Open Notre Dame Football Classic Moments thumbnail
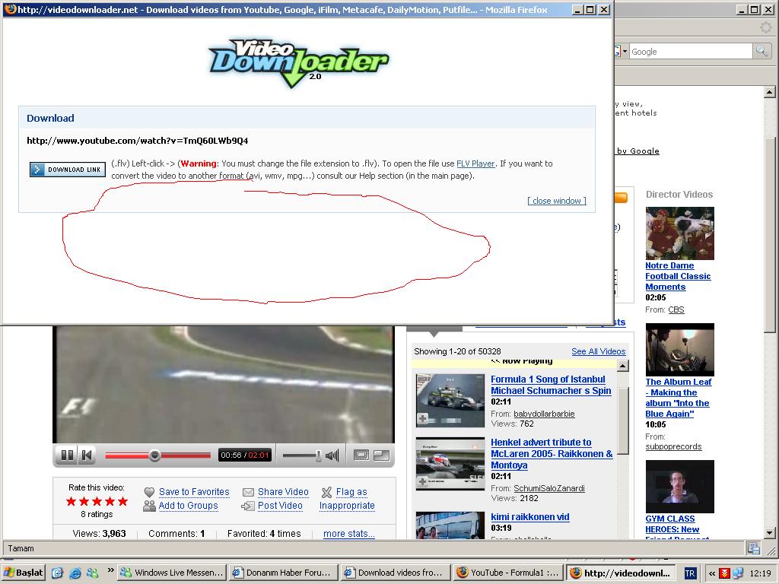 point(679,233)
